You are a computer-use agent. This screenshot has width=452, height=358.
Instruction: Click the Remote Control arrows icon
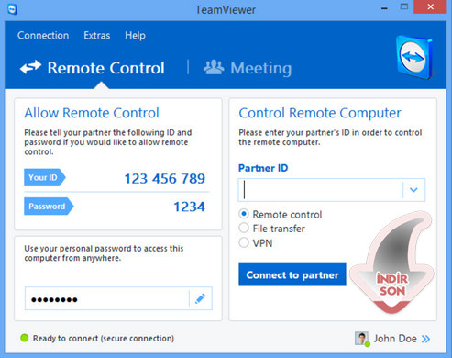[x=30, y=67]
